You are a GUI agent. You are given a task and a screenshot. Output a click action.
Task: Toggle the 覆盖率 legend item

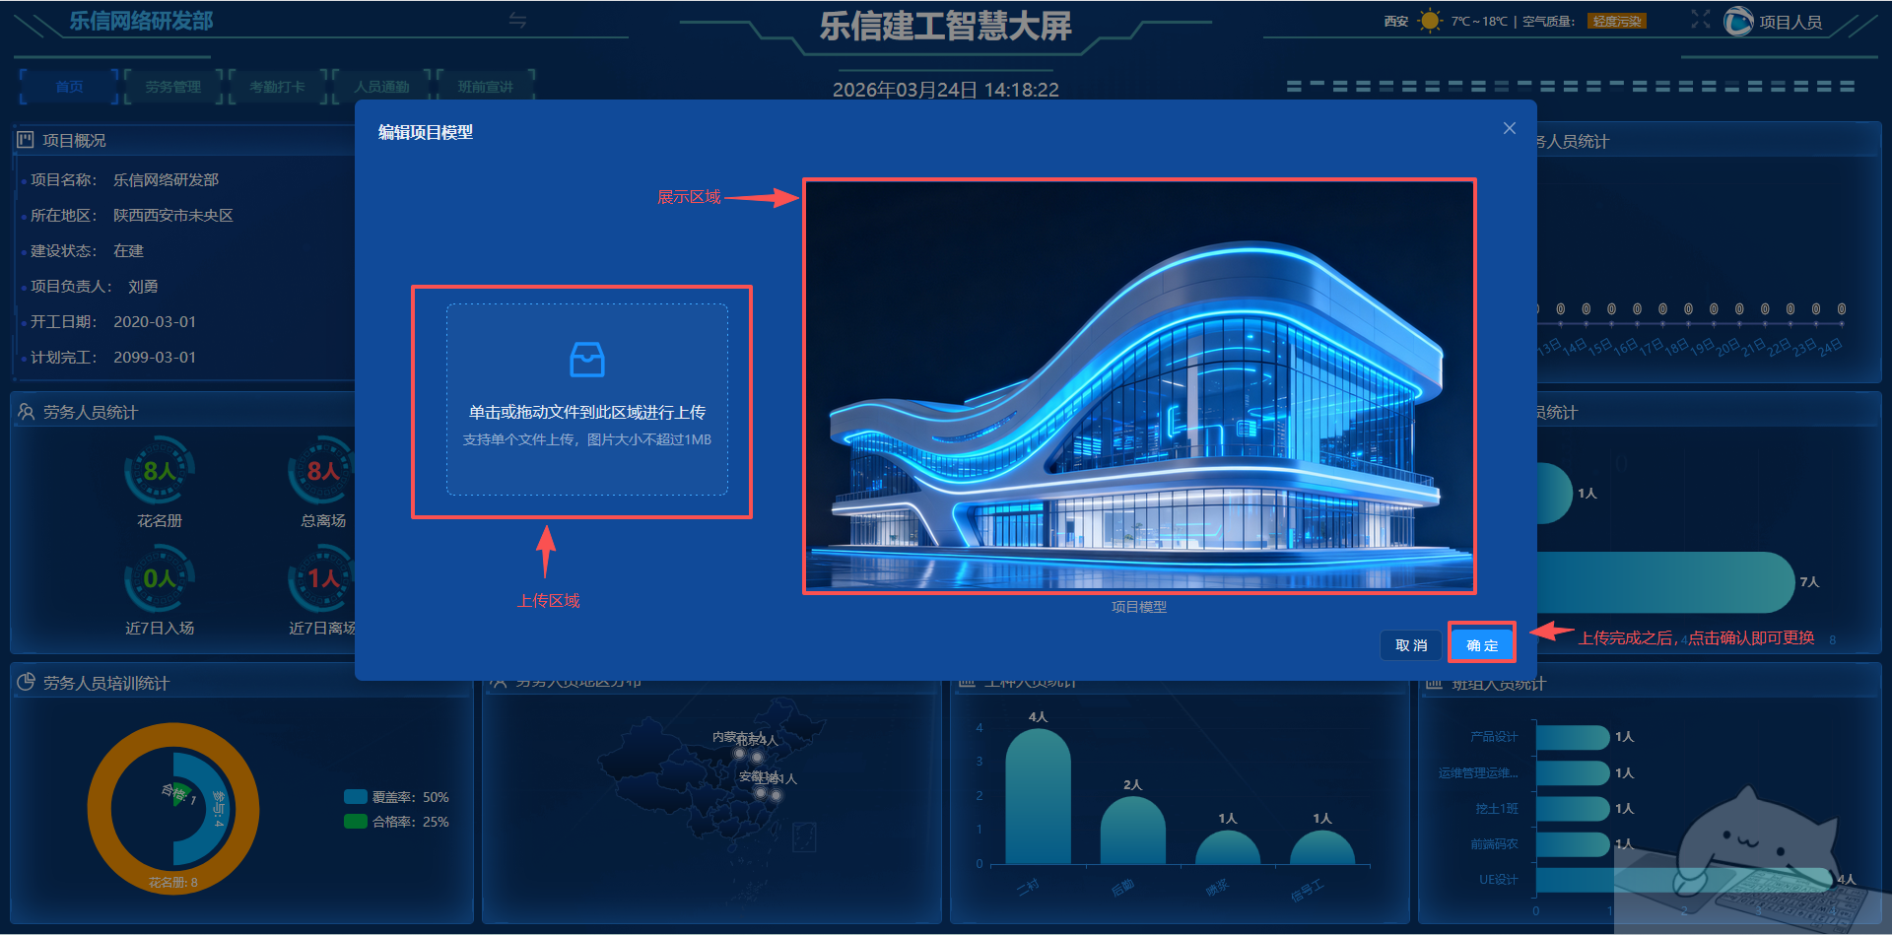point(396,797)
